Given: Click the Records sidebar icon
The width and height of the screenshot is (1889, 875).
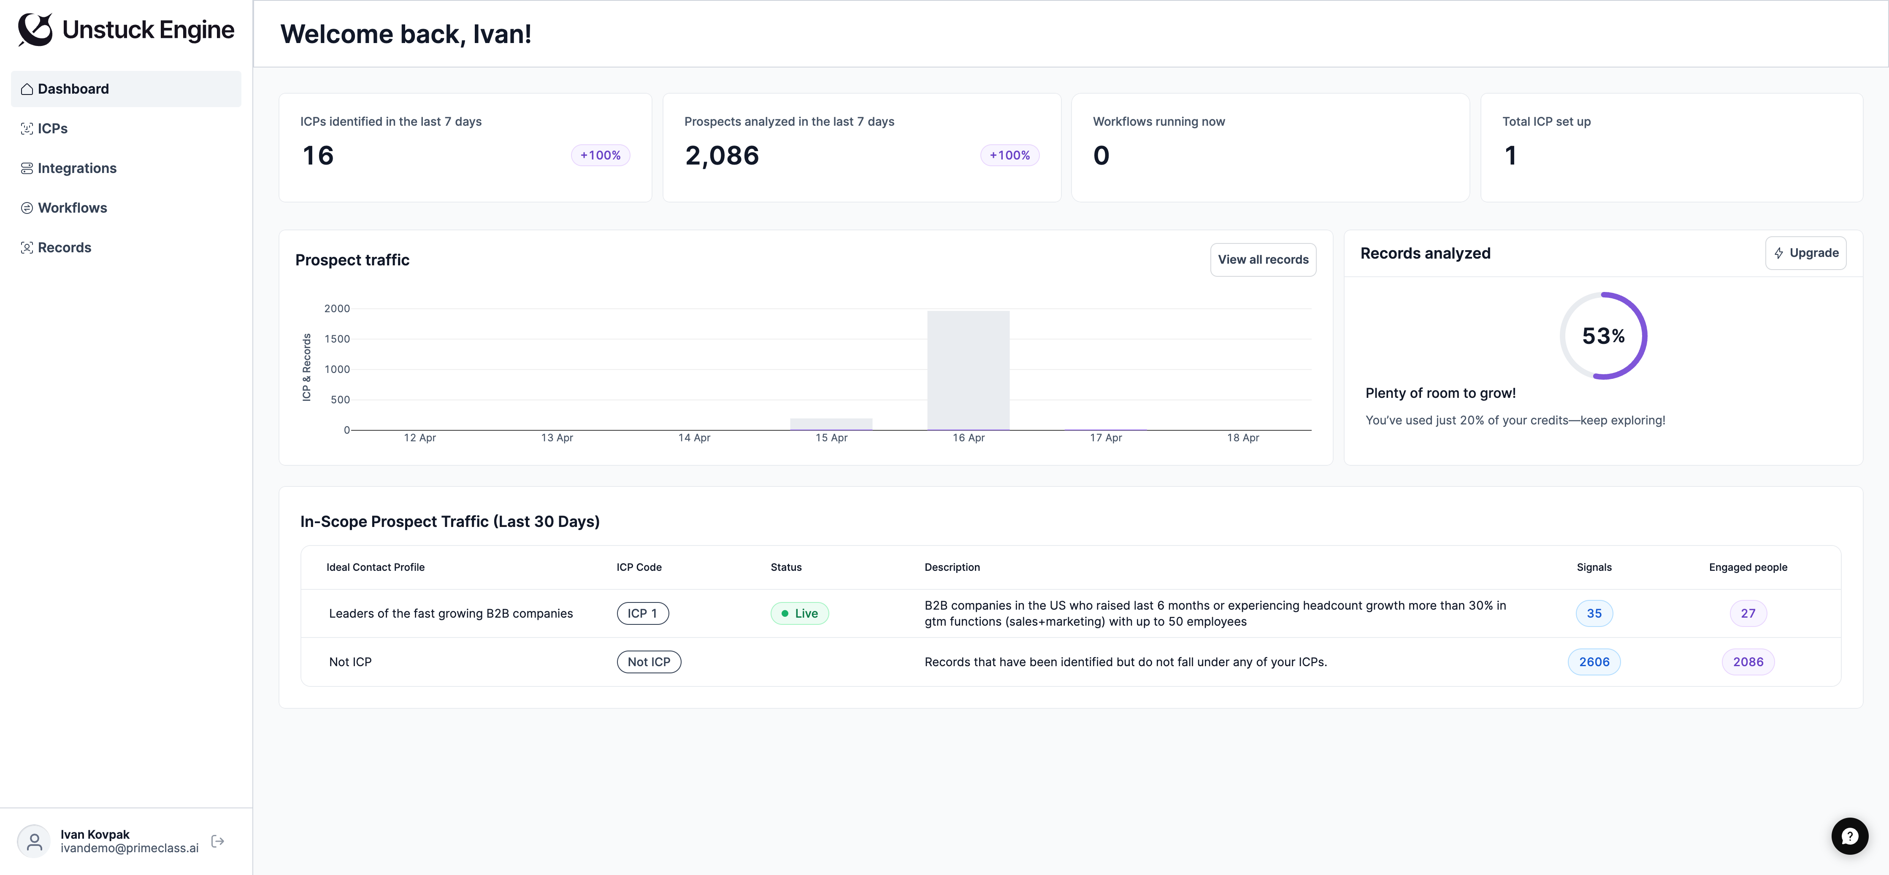Looking at the screenshot, I should click(x=27, y=248).
